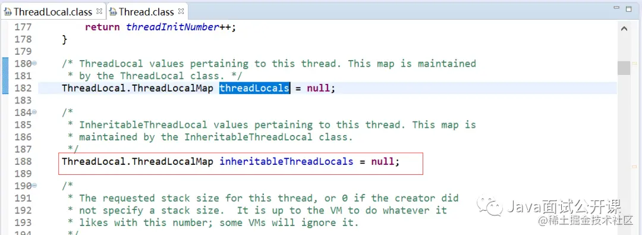The height and width of the screenshot is (235, 642).
Task: Click the scrollbar up arrow
Action: (x=624, y=29)
